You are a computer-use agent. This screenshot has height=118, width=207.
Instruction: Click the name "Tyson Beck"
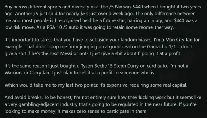point(90,69)
